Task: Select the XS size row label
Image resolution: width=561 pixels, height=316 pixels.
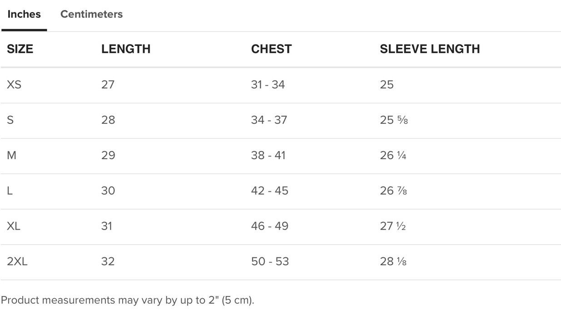Action: point(14,85)
